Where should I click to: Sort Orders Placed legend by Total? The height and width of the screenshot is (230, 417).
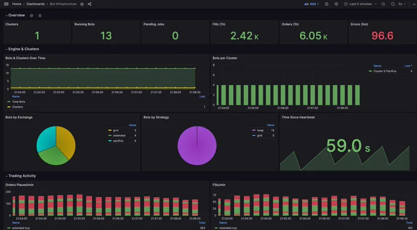[x=202, y=223]
